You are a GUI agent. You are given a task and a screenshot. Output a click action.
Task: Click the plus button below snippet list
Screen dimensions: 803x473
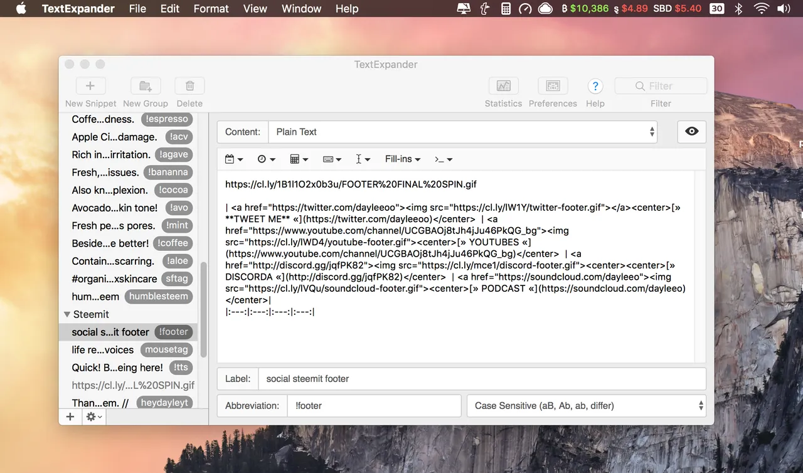point(70,417)
